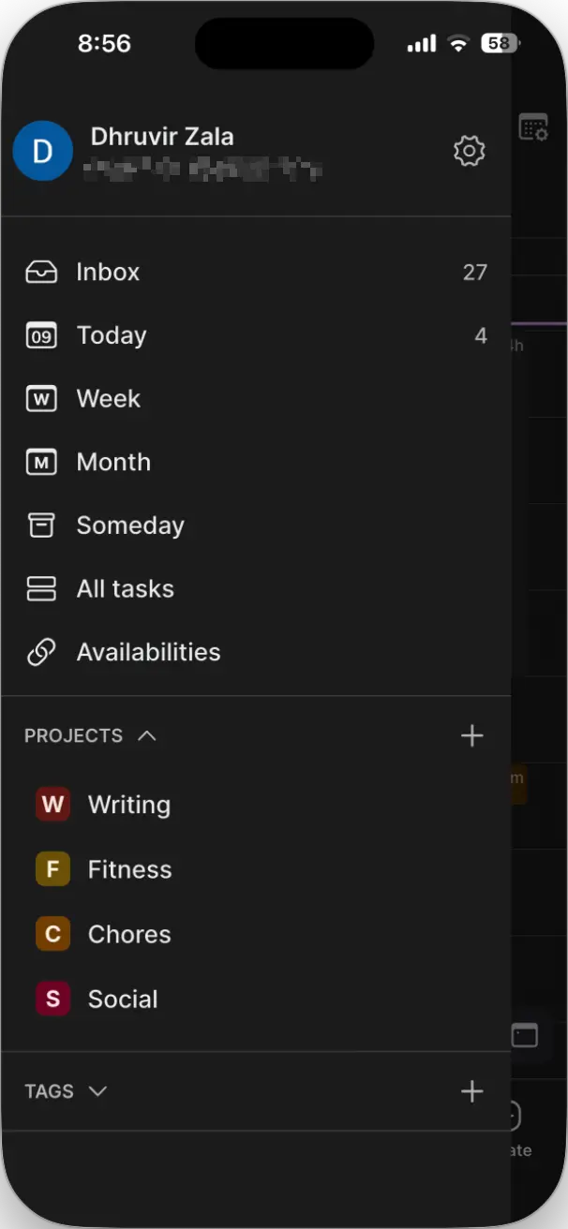
Task: Switch to the Week view
Action: point(108,398)
